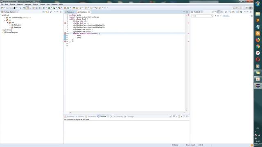Screen dimensions: 262x147
Task: Collapse the gui project tree node
Action: tap(2, 15)
